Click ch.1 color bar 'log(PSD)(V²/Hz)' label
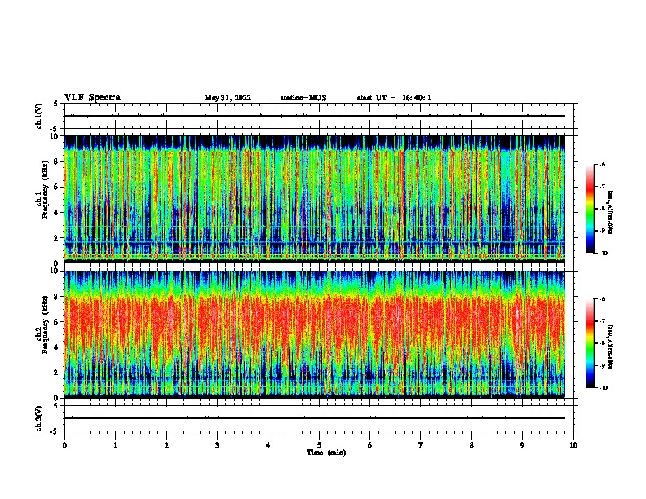This screenshot has height=499, width=646. (x=611, y=213)
